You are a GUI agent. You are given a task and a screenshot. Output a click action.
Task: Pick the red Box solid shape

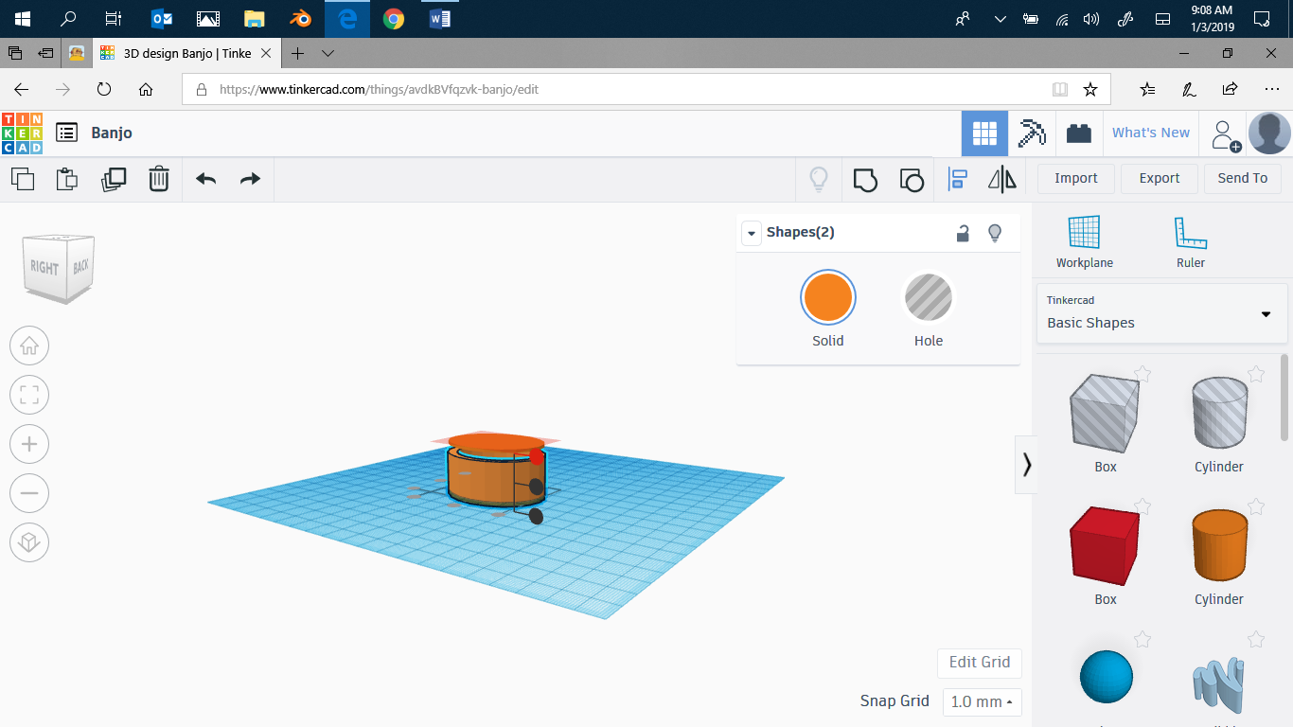pos(1105,545)
